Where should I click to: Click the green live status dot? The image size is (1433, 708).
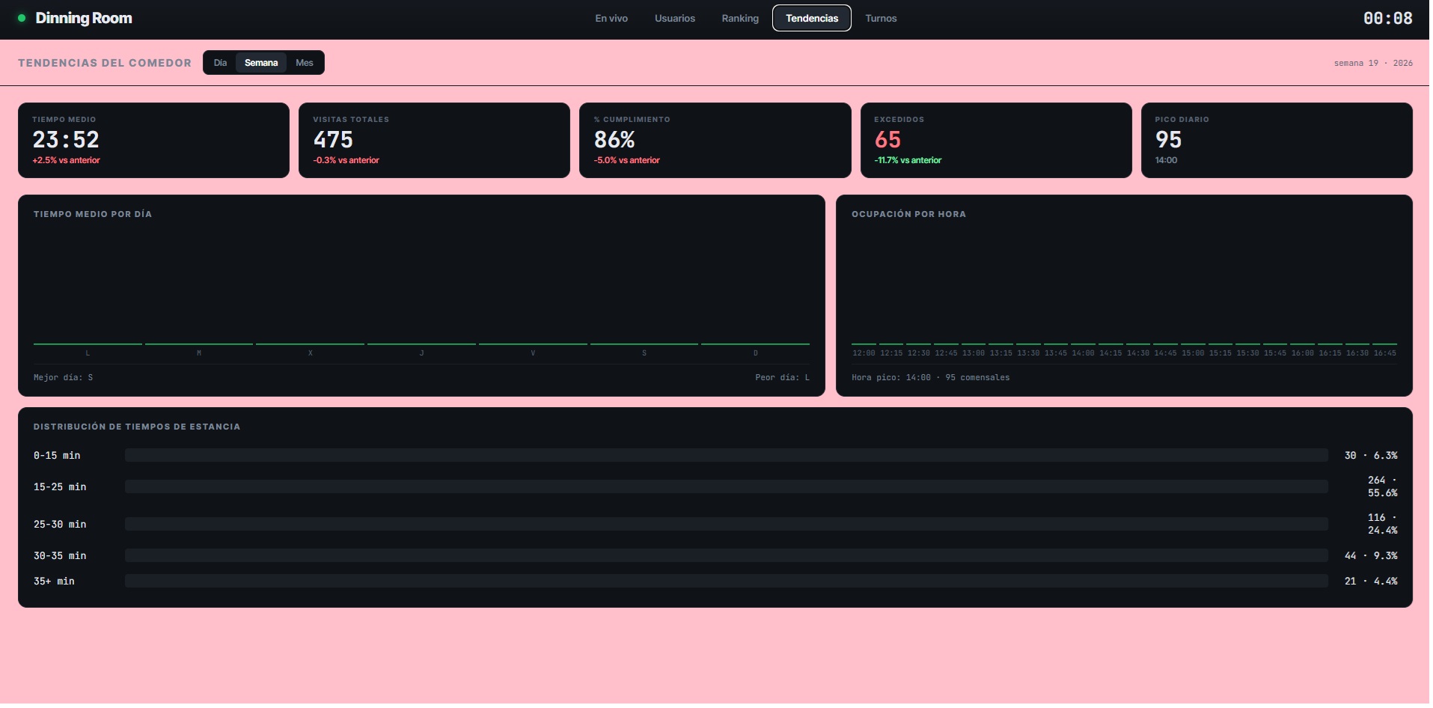pos(22,18)
